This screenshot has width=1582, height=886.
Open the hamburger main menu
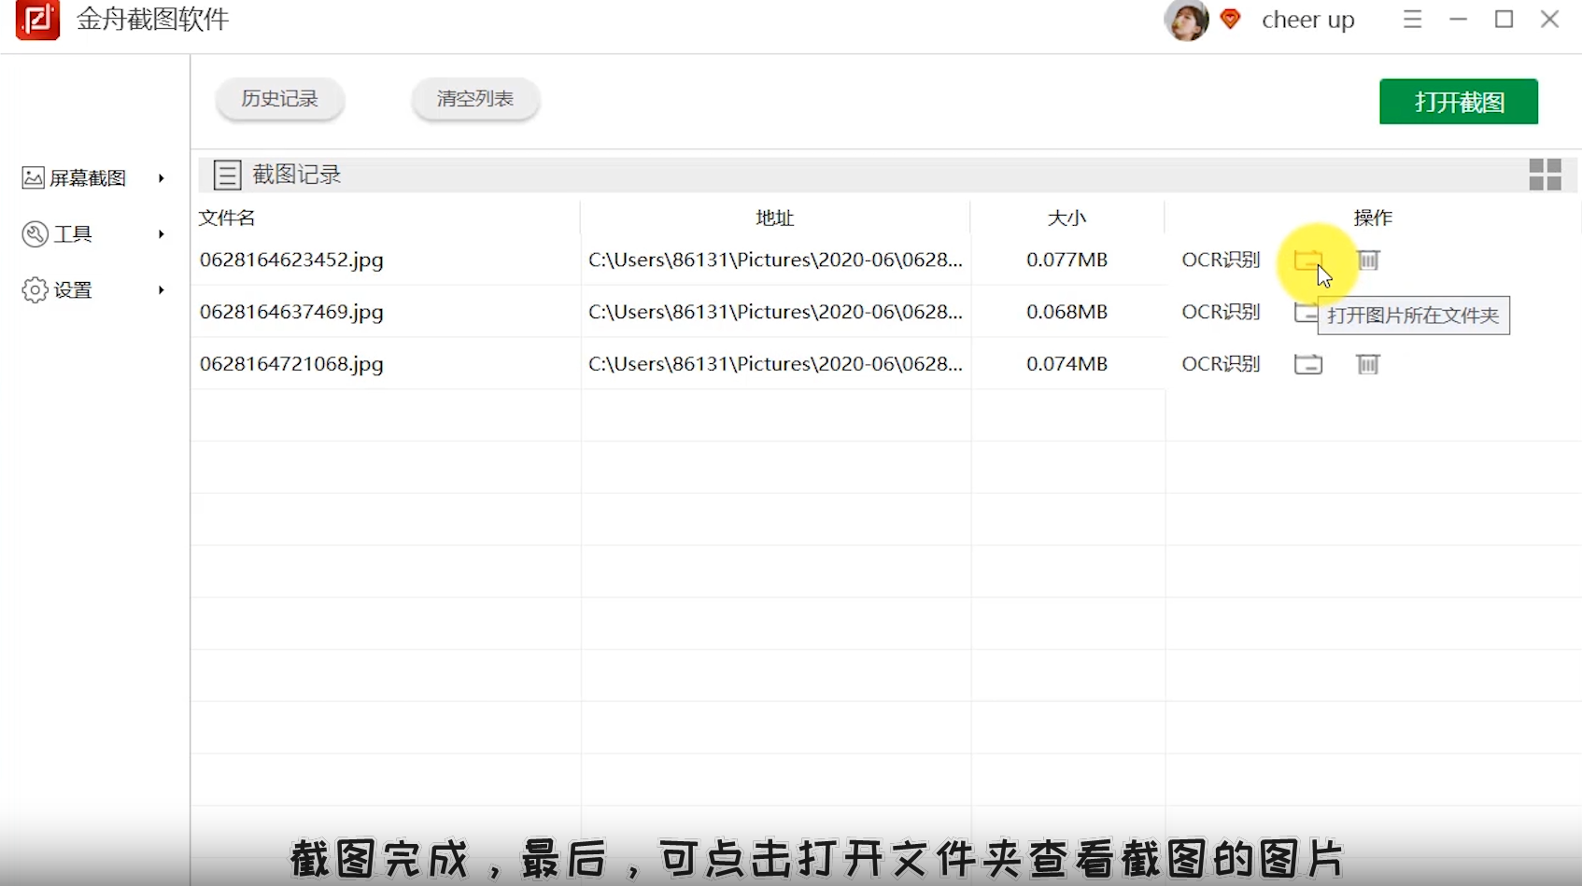[1412, 20]
